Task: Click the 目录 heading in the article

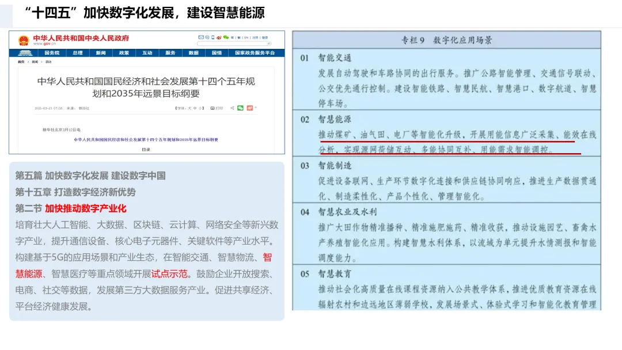Action: coord(146,150)
